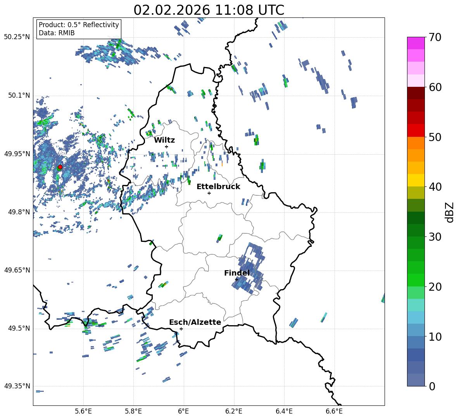This screenshot has width=459, height=419.
Task: Click the 60 value on colorbar
Action: [x=435, y=87]
